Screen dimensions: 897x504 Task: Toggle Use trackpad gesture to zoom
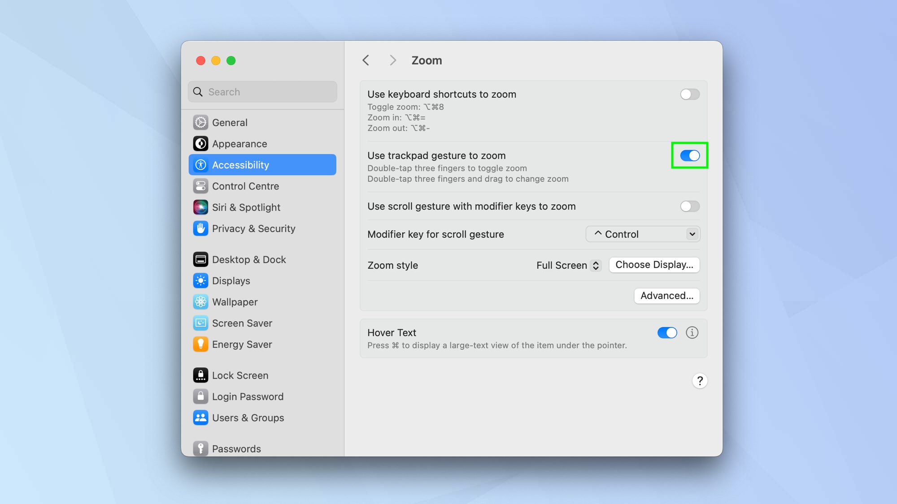[x=689, y=155]
